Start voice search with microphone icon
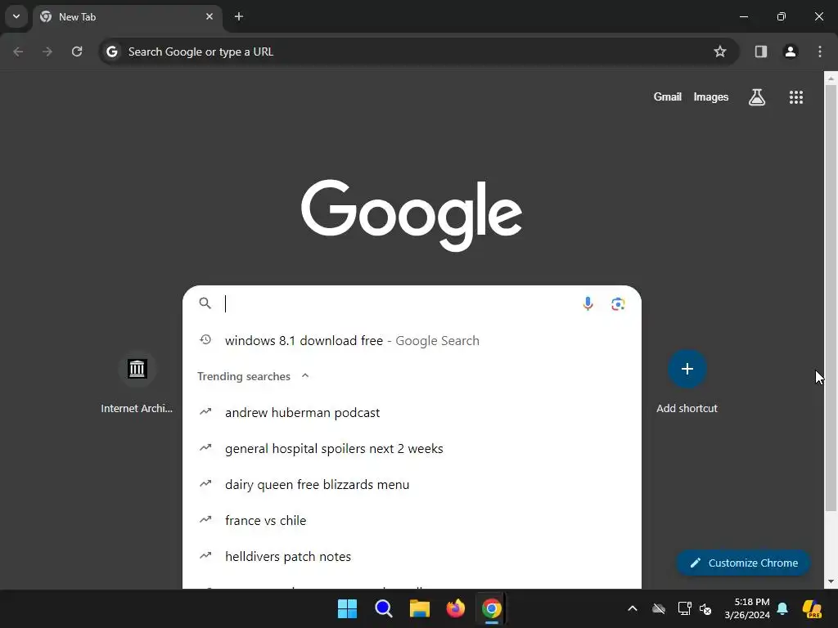 pos(588,303)
